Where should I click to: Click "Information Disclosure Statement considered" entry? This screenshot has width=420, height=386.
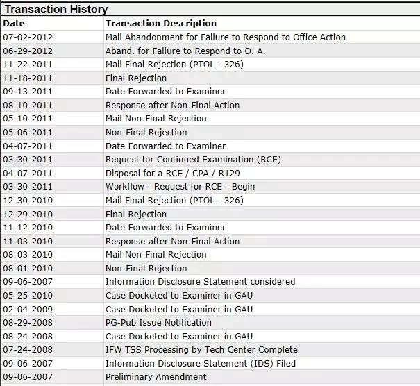(x=200, y=282)
